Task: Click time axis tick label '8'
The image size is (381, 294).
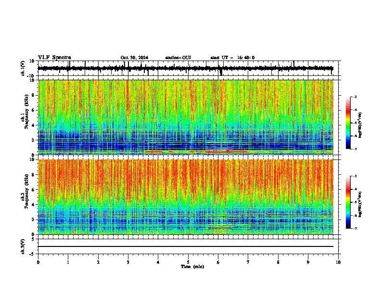Action: coord(278,262)
